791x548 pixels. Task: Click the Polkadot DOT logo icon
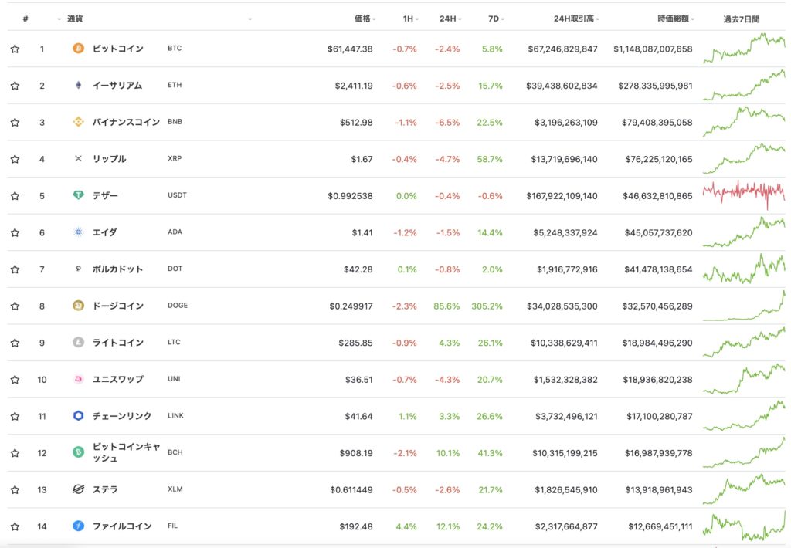[78, 269]
